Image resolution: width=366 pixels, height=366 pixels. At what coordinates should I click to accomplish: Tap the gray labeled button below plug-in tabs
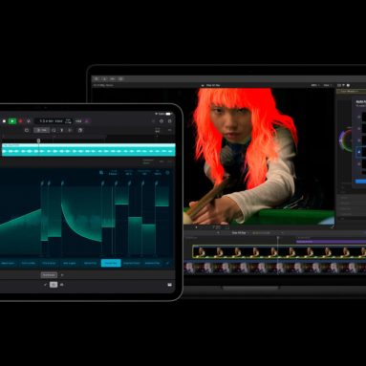[x=49, y=275]
